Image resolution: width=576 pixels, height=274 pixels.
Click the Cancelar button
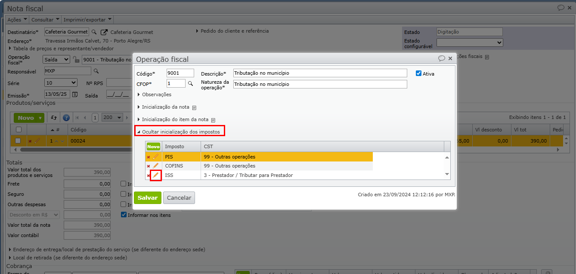(x=179, y=198)
